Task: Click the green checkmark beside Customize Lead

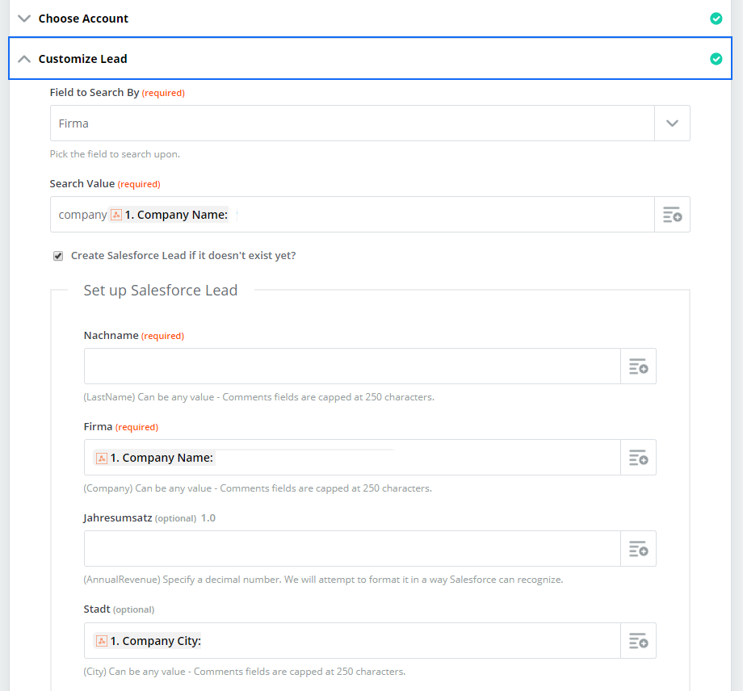Action: [x=716, y=59]
